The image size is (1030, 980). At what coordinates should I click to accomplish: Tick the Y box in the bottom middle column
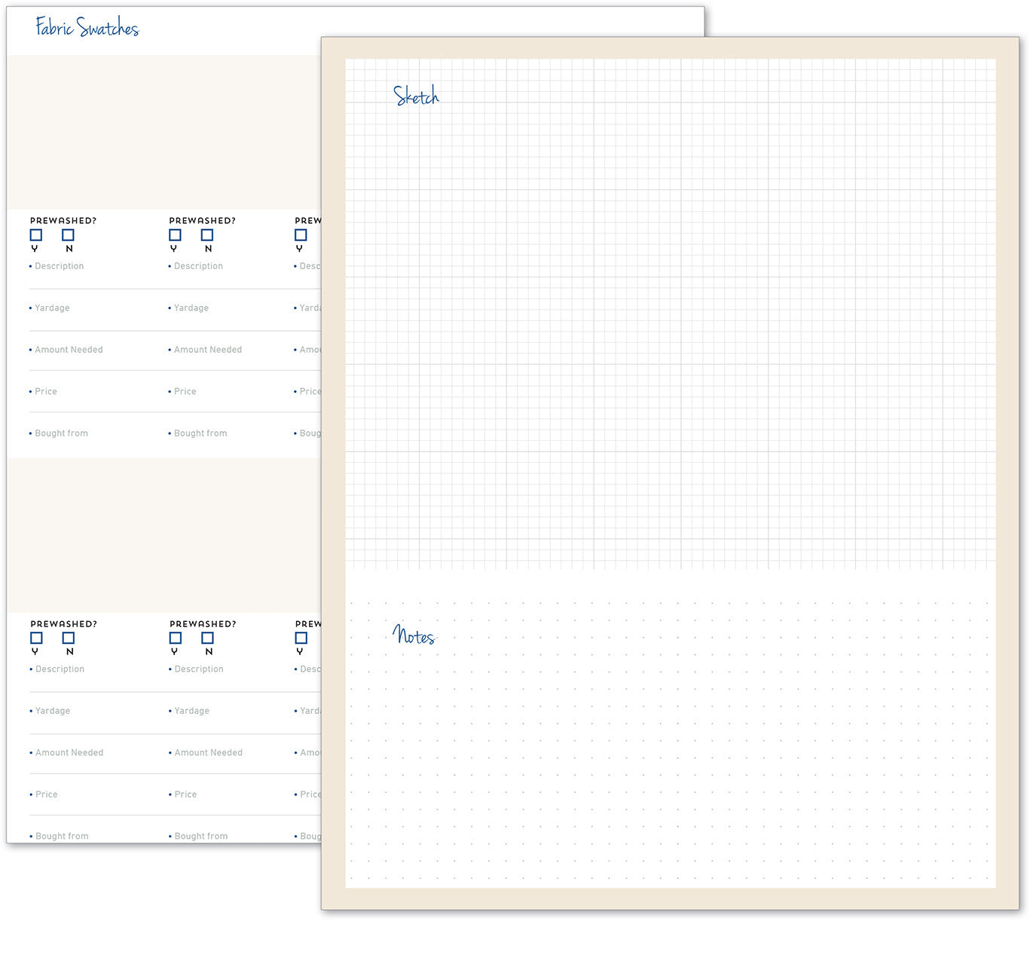175,639
